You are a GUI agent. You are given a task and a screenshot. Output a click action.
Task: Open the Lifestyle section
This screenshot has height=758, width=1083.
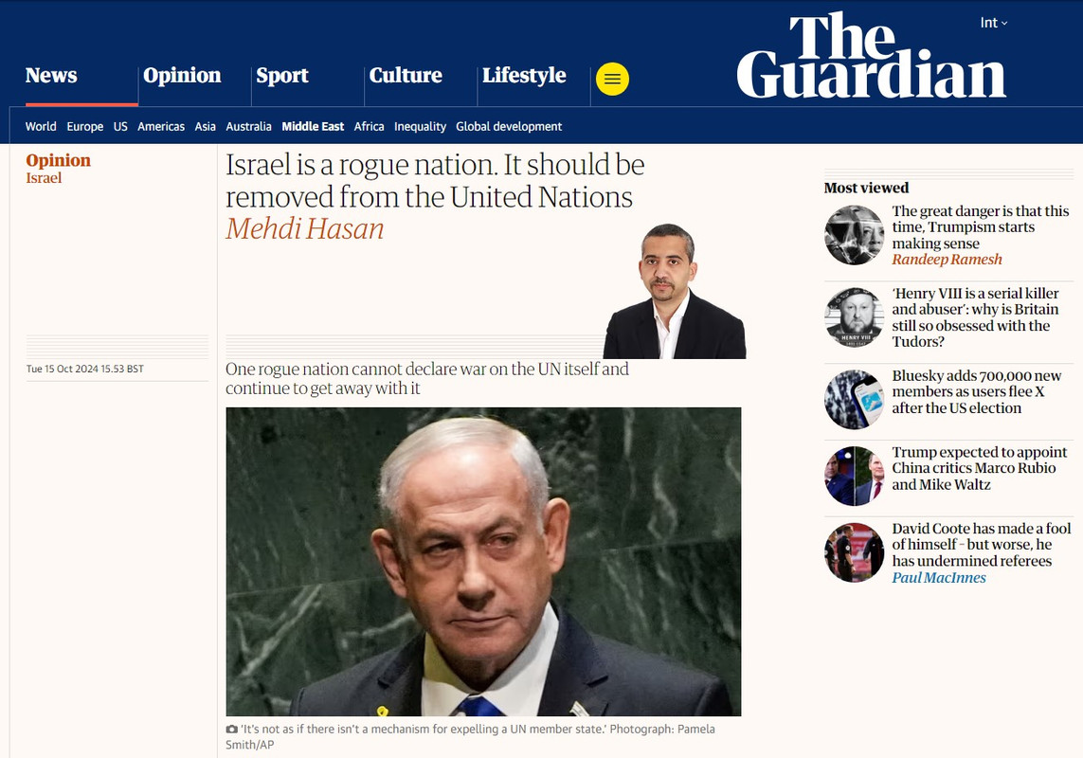(524, 75)
